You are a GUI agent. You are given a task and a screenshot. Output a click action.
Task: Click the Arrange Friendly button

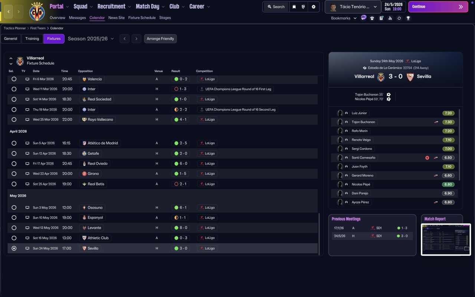[160, 39]
